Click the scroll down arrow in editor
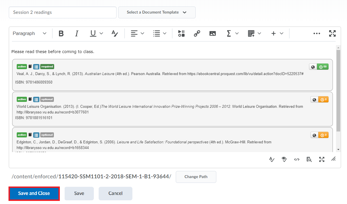This screenshot has width=347, height=204. (x=338, y=150)
